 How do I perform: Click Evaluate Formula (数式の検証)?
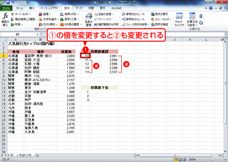tap(160, 24)
